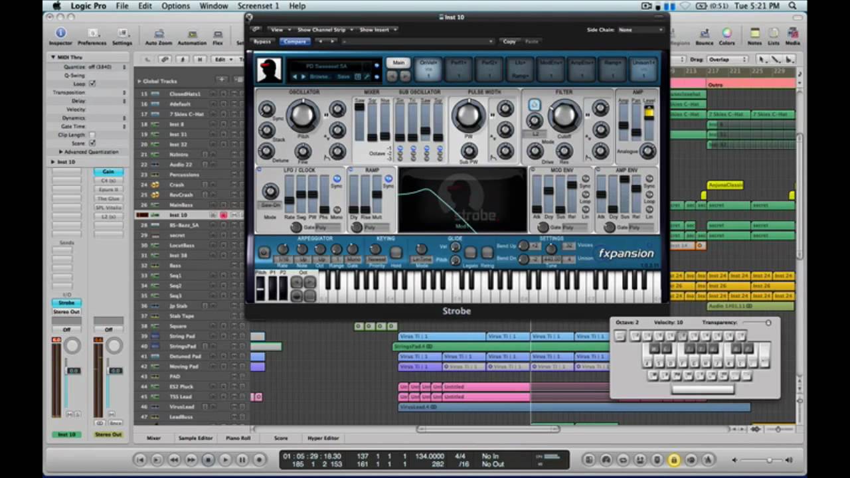This screenshot has height=478, width=850.
Task: Toggle the filter power icon in Strobe
Action: 534,105
